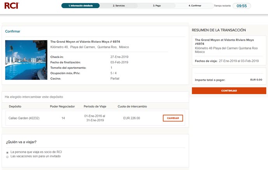Click the occupancy value 5 / 4

(114, 73)
